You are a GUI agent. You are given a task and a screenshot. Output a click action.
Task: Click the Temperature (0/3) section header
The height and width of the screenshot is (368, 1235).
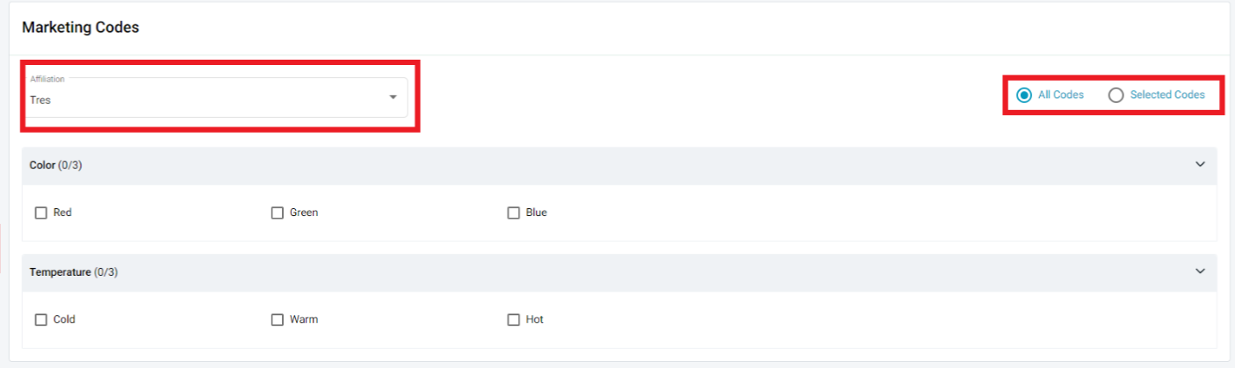pos(74,272)
